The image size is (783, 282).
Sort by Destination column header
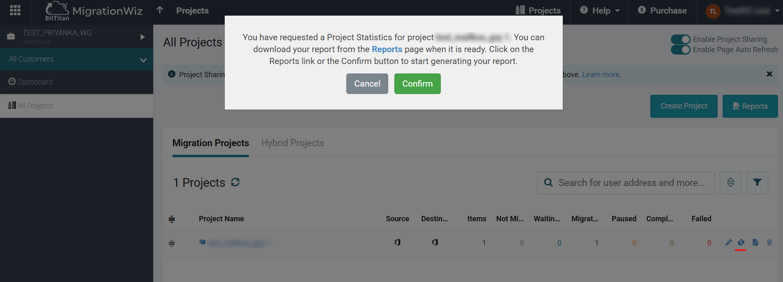434,219
